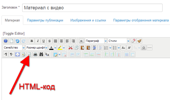This screenshot has height=100, width=170.
Task: Insert a horizontal rule
Action: point(150,48)
